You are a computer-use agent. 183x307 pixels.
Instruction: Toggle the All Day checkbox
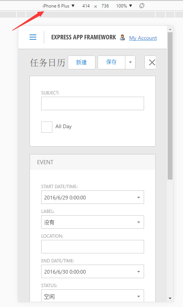(47, 127)
